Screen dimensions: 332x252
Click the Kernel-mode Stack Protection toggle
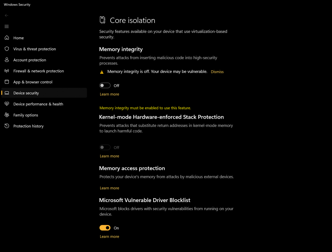(x=105, y=148)
